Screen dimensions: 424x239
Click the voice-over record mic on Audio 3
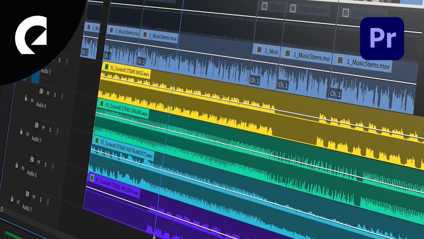(67, 61)
